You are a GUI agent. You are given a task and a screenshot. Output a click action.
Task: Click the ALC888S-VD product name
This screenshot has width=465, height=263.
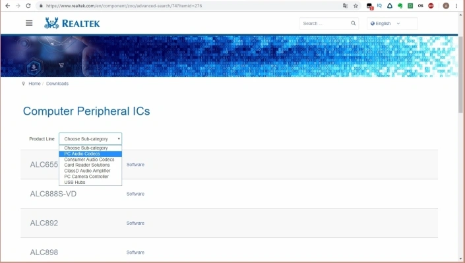(53, 194)
